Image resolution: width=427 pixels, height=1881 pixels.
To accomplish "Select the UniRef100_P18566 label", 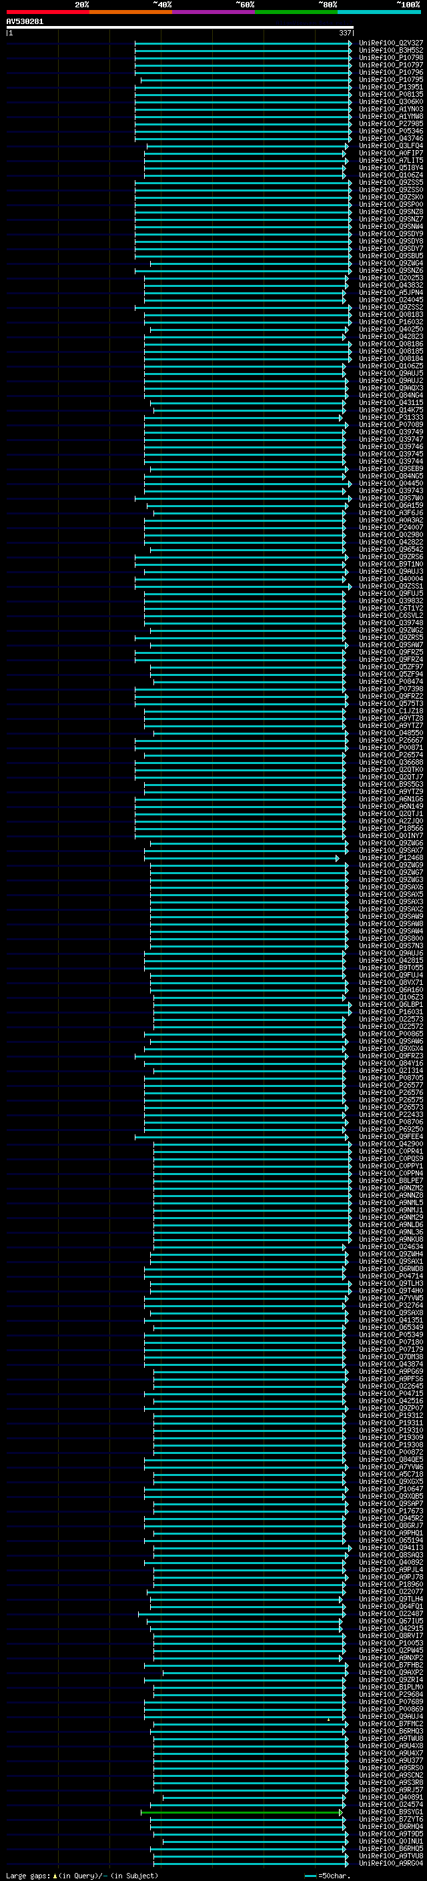I will point(391,829).
